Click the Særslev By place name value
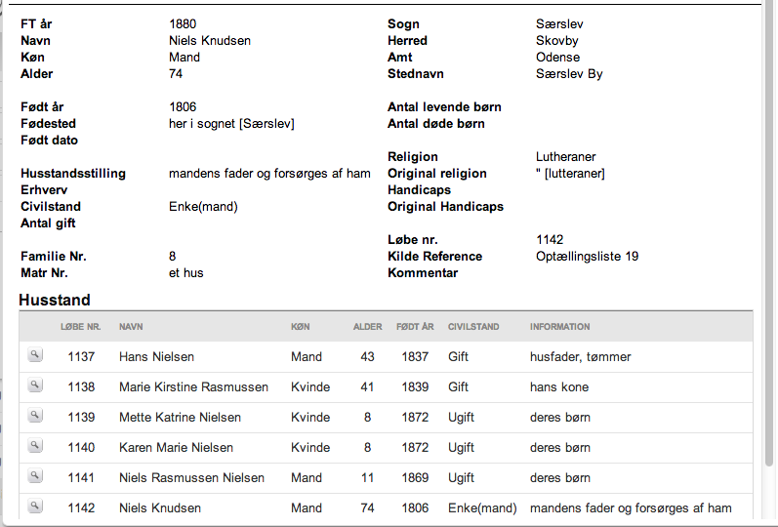 569,74
